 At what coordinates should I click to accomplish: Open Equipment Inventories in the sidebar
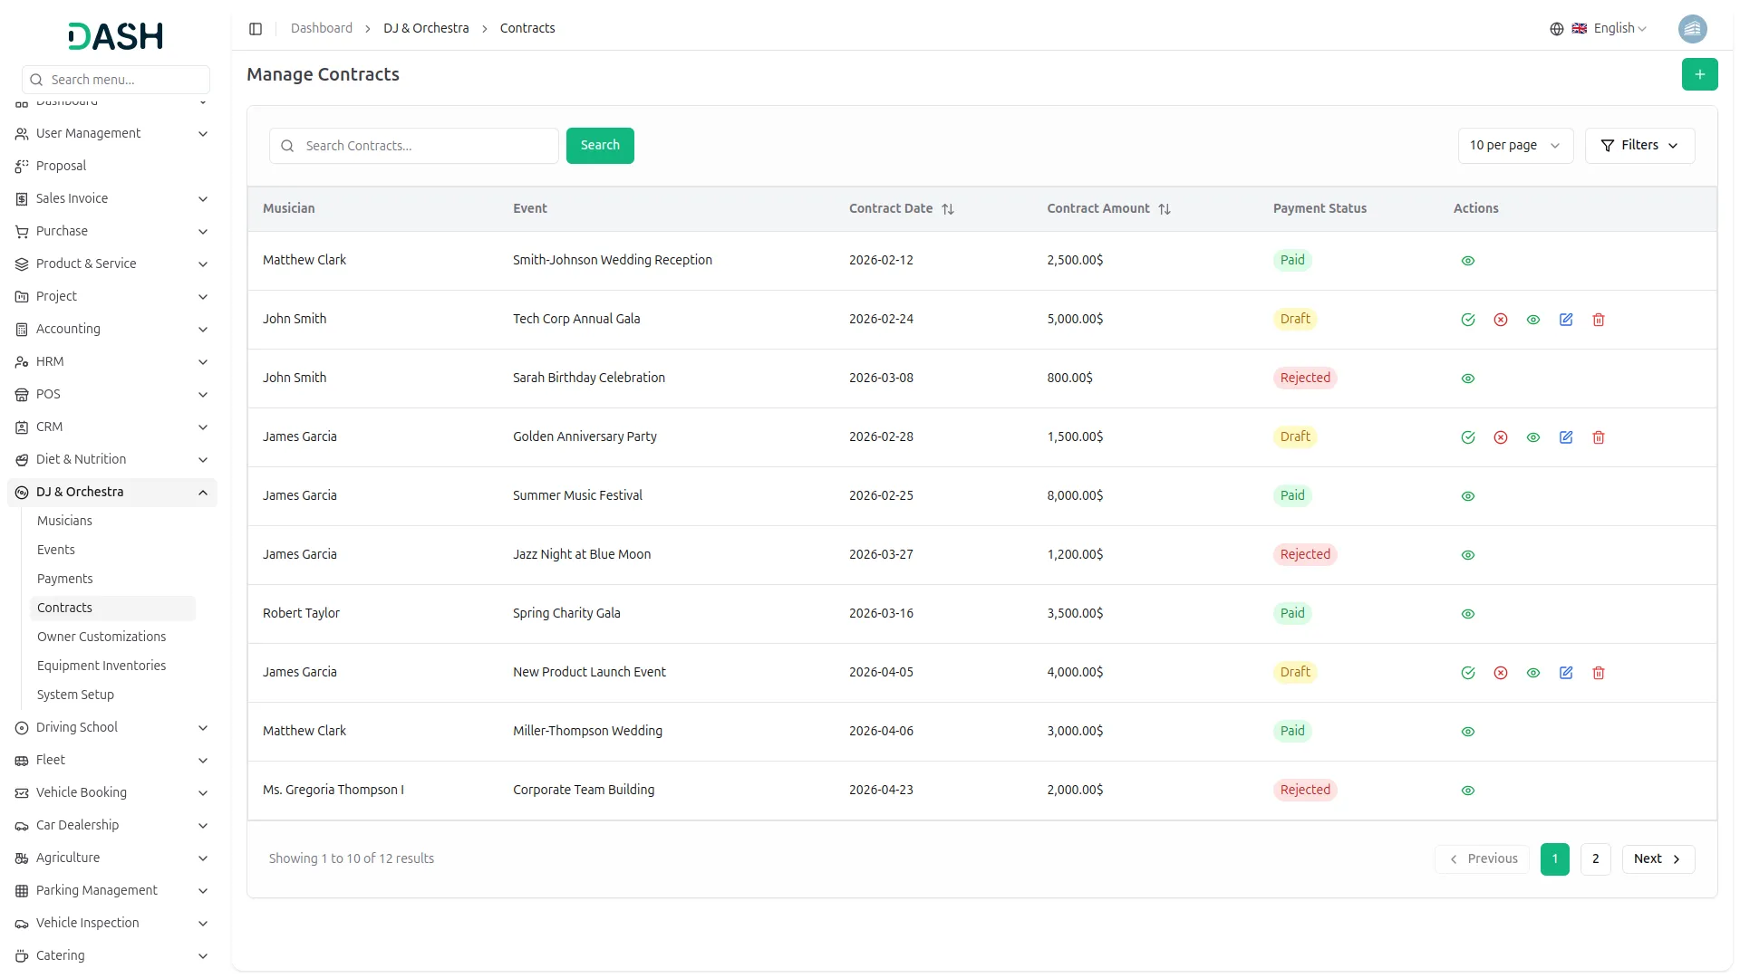coord(101,666)
